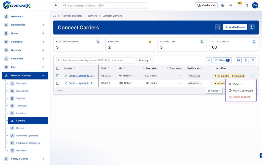Tick the select-all checkbox in table header
This screenshot has height=165, width=264.
[x=57, y=68]
